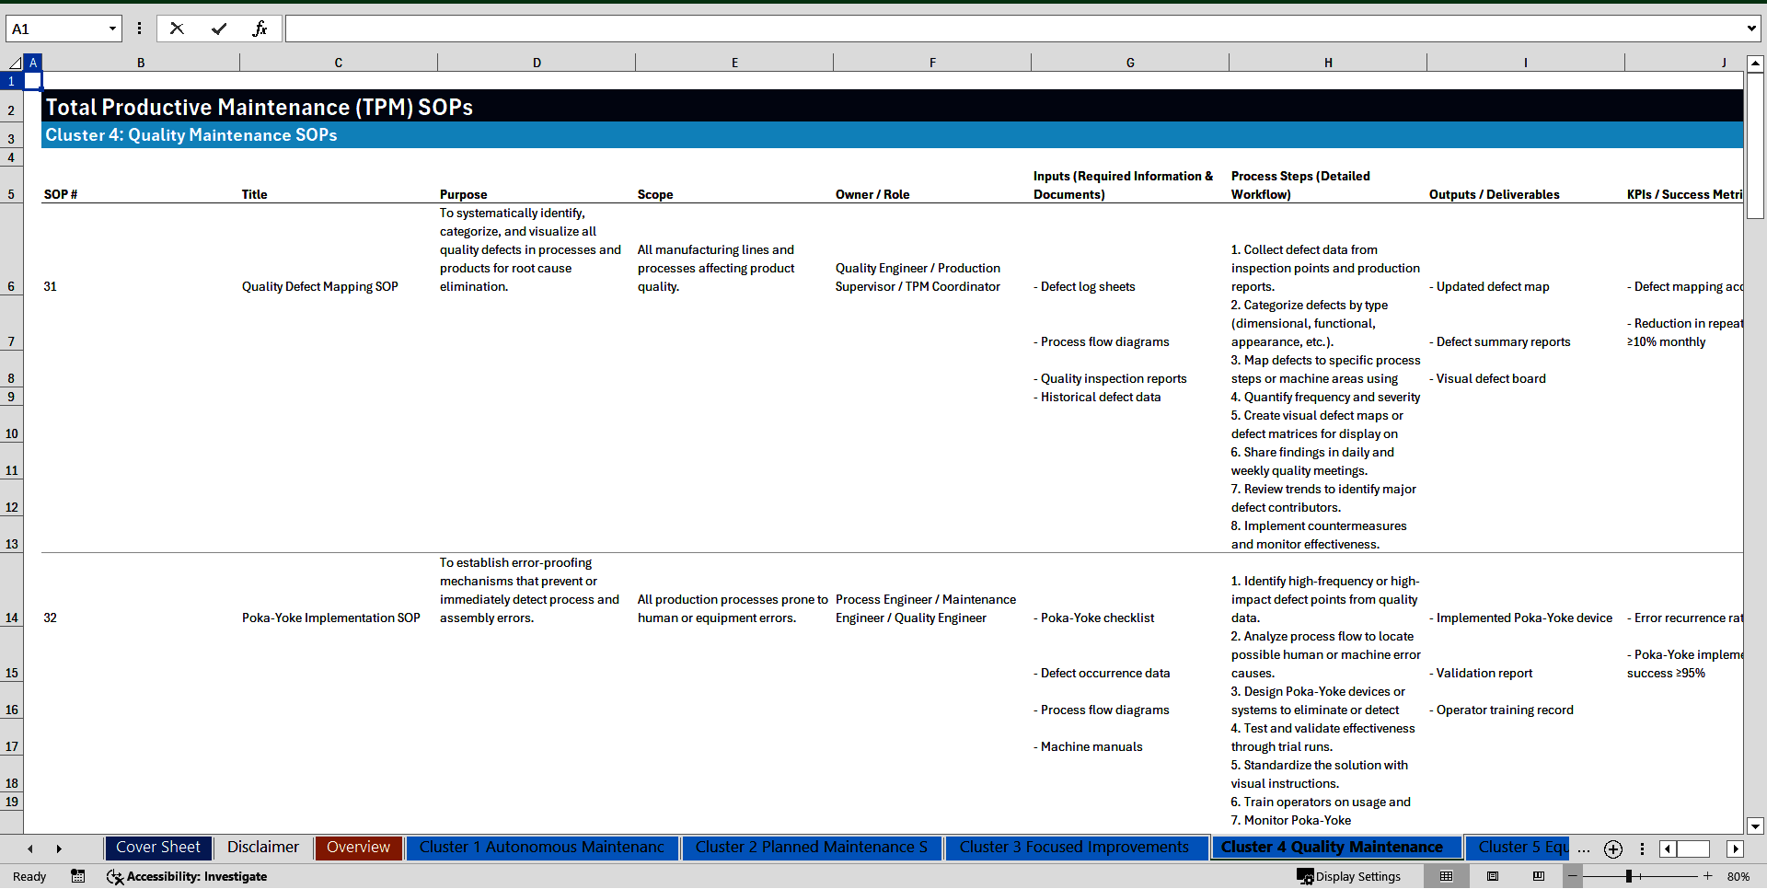Click the Enter (checkmark) icon in formula bar
1767x889 pixels.
point(219,29)
